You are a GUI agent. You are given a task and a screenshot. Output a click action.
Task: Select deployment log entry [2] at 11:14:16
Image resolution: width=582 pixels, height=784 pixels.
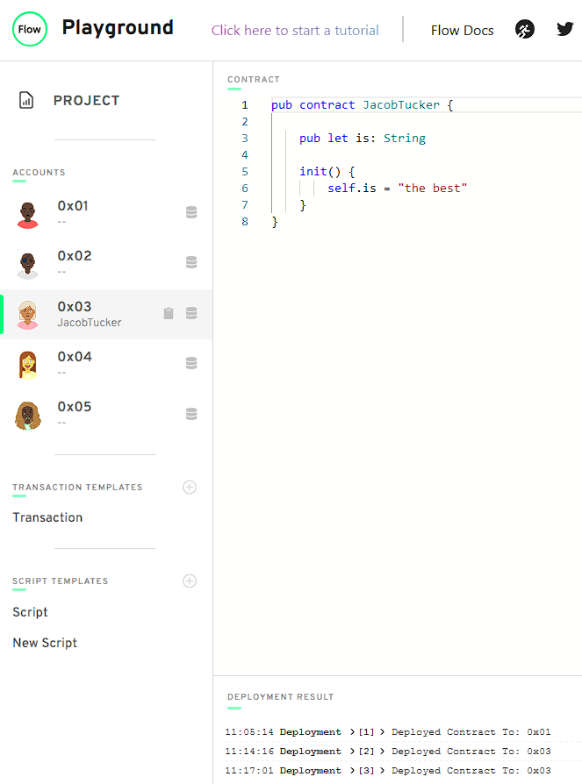tap(388, 752)
